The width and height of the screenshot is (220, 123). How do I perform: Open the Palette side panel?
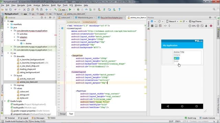[148, 25]
